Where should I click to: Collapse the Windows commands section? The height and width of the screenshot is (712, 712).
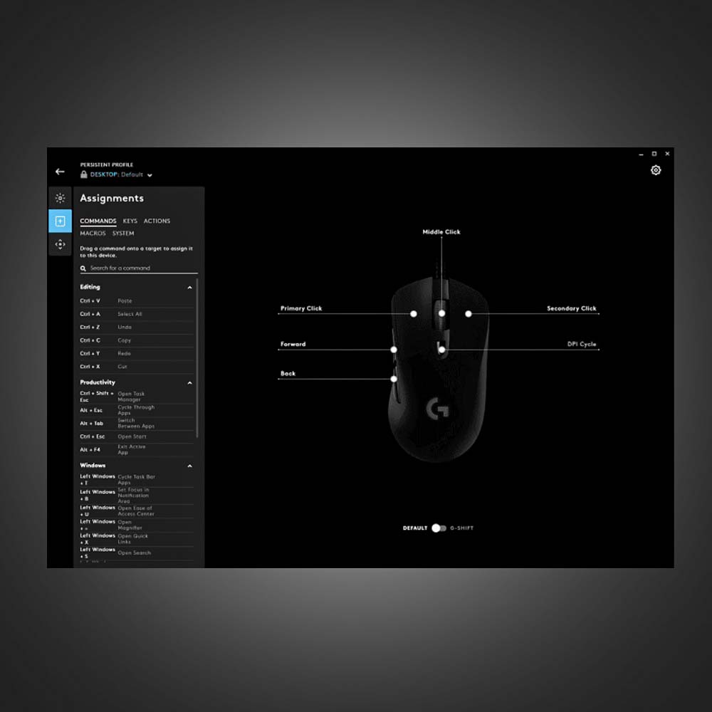(x=189, y=466)
